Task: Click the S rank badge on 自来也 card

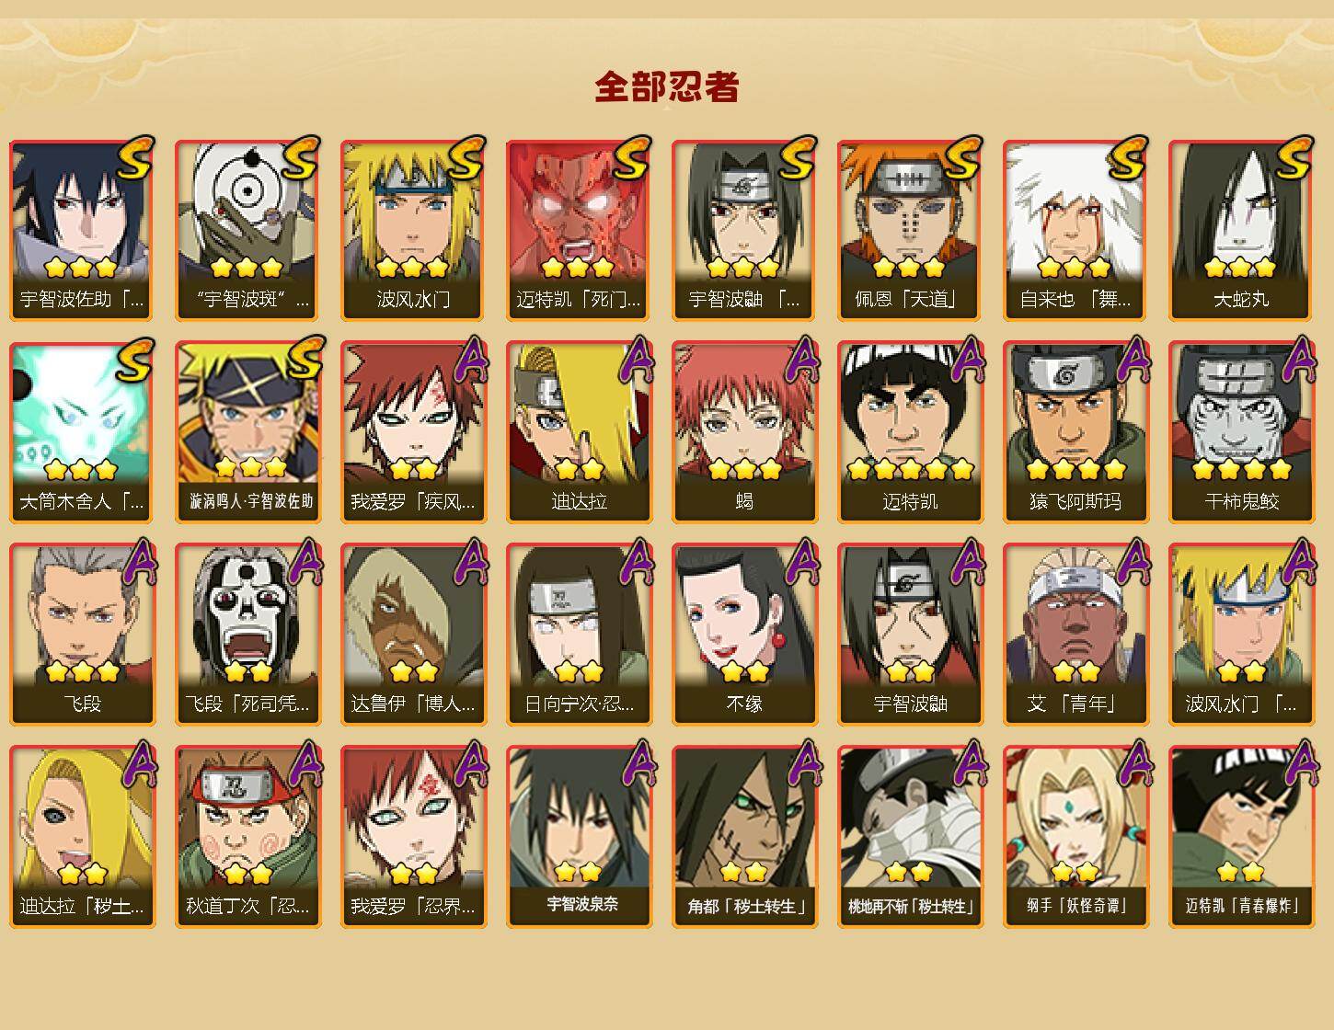Action: 1128,156
